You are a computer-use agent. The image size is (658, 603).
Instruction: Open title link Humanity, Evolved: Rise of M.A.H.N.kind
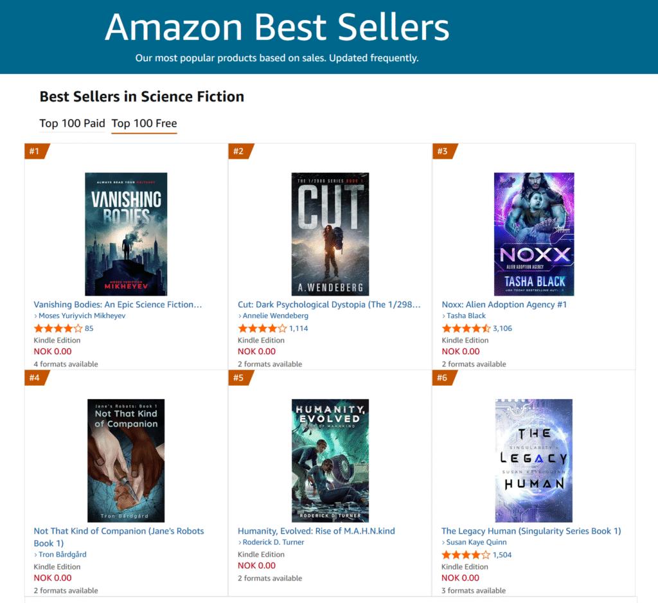tap(316, 531)
